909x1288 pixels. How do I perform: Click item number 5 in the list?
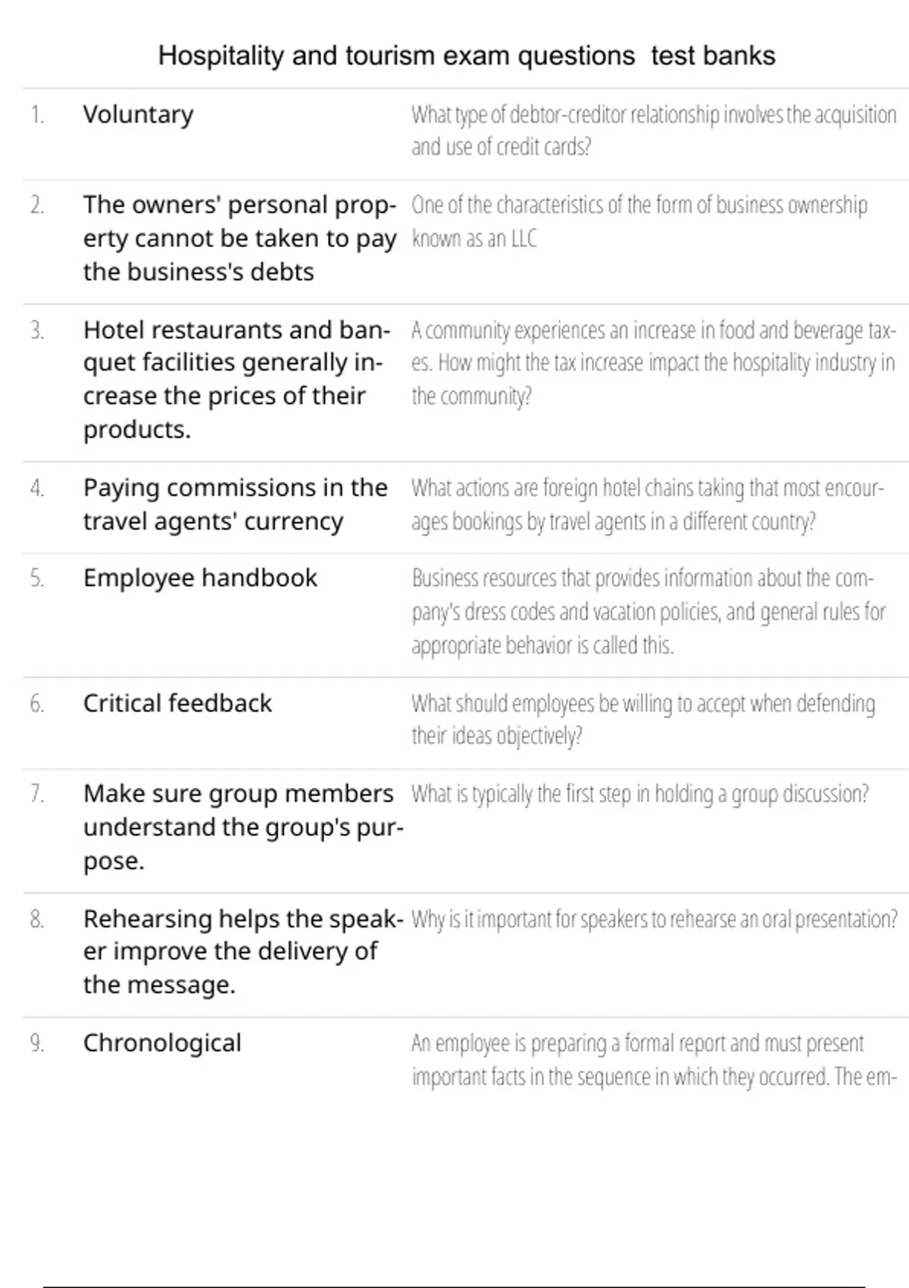click(37, 578)
